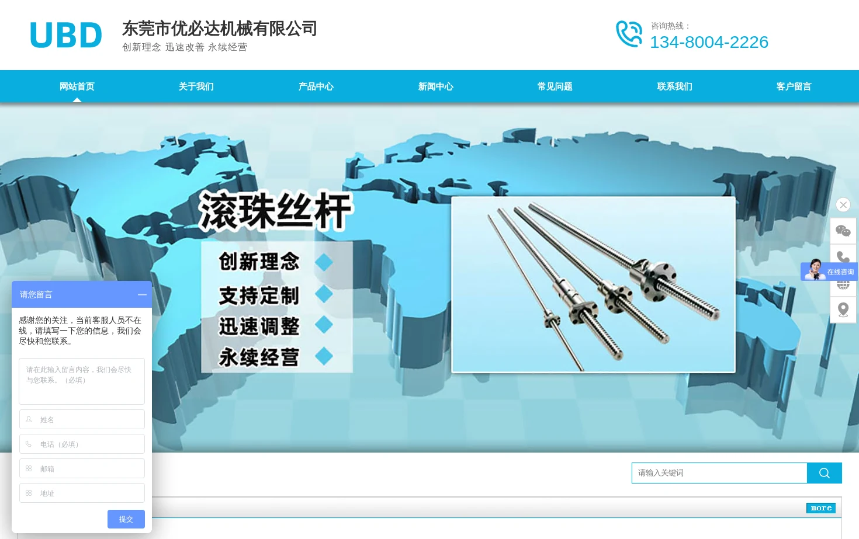Open 常见问题 navigation item
The width and height of the screenshot is (859, 539).
tap(555, 86)
